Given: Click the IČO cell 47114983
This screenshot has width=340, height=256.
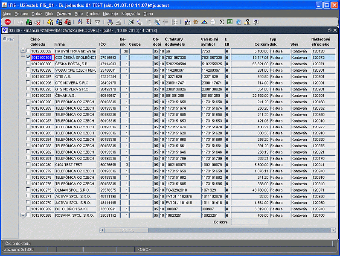Looking at the screenshot, I should (110, 64).
